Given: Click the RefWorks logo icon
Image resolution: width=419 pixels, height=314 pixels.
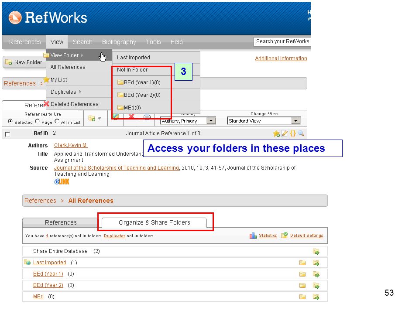Looking at the screenshot, I should point(15,17).
